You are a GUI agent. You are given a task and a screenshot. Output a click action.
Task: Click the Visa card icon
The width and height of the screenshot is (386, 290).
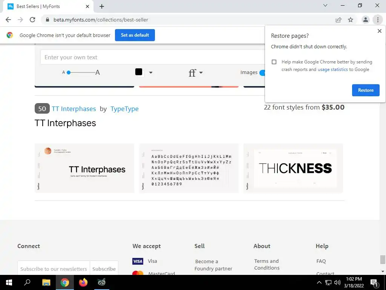point(138,261)
